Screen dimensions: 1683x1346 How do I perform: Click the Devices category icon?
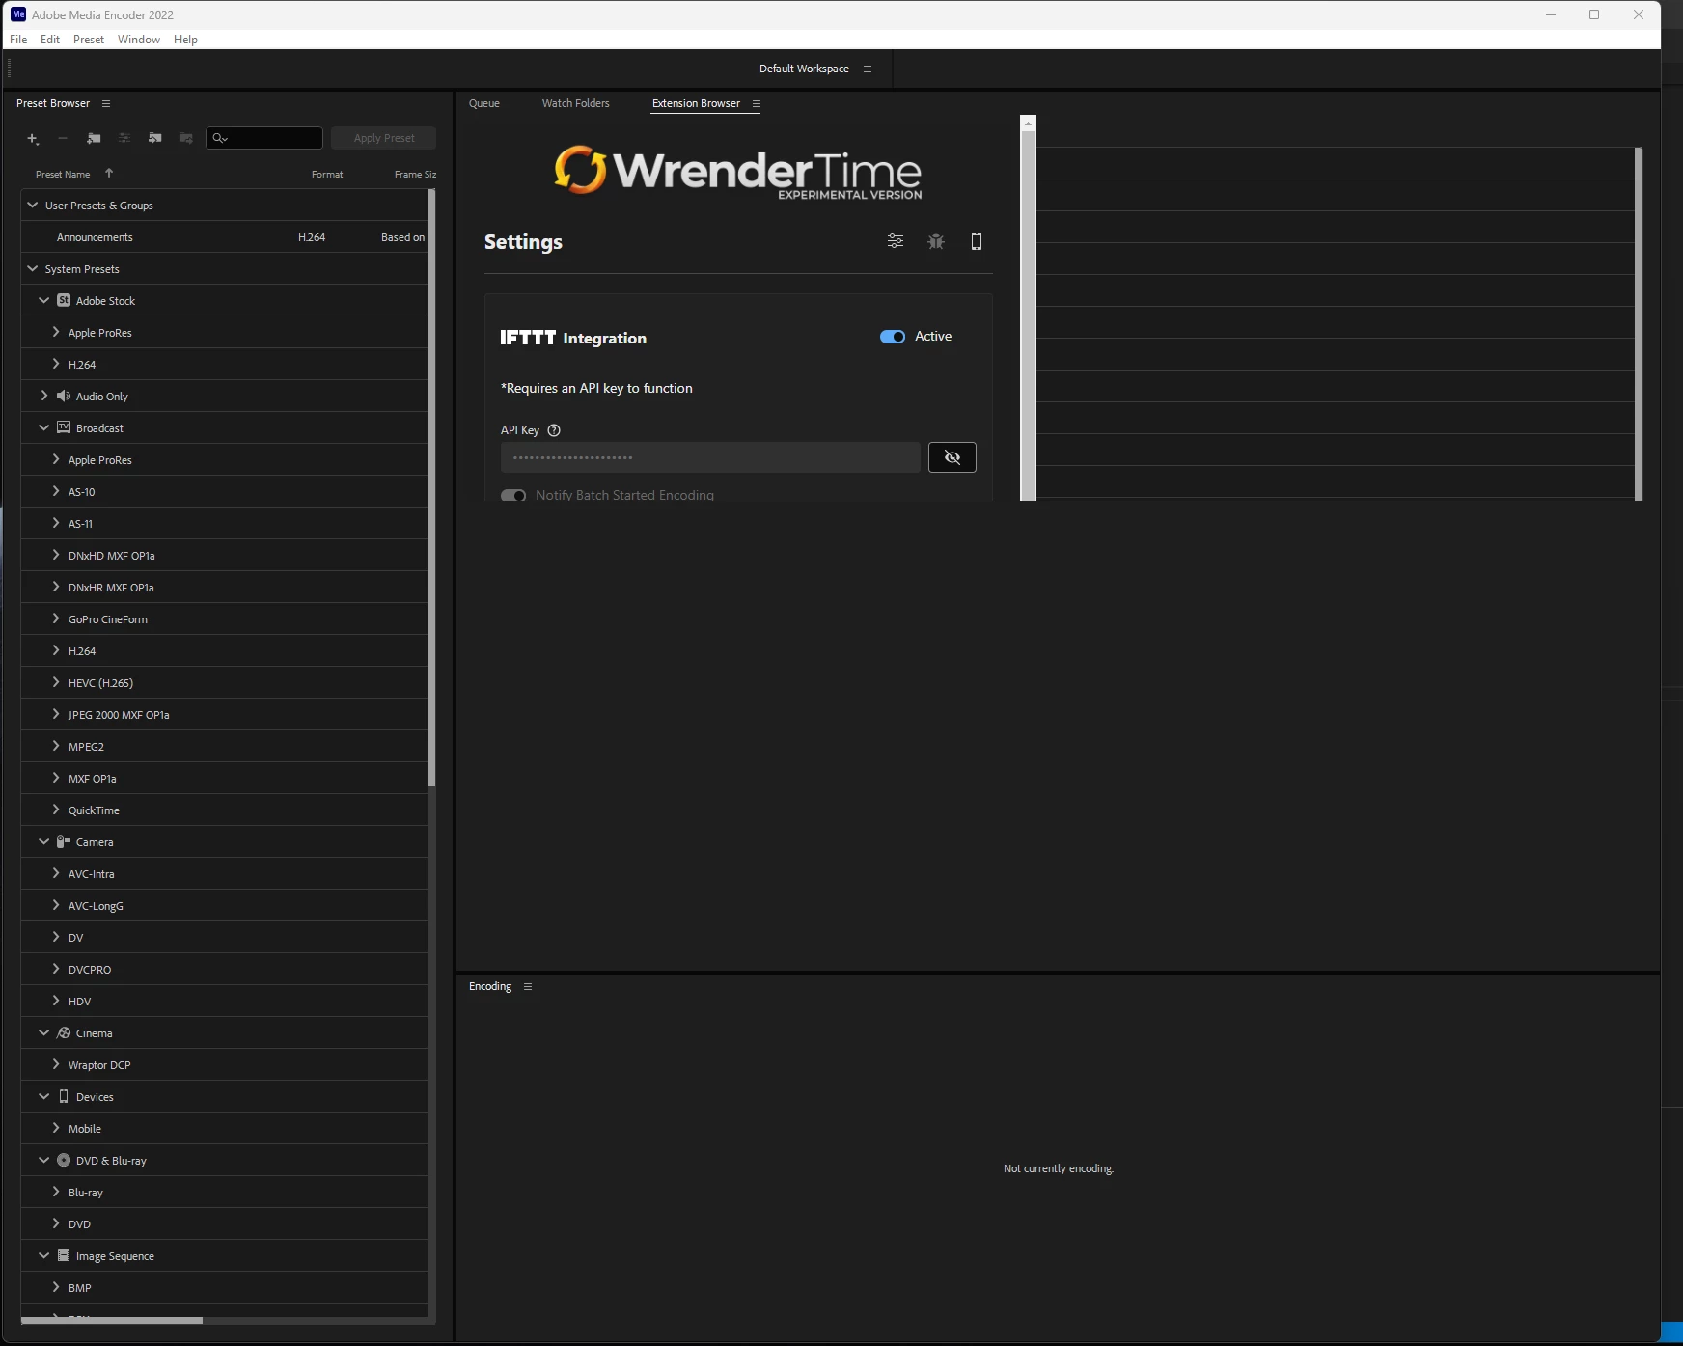pos(64,1096)
